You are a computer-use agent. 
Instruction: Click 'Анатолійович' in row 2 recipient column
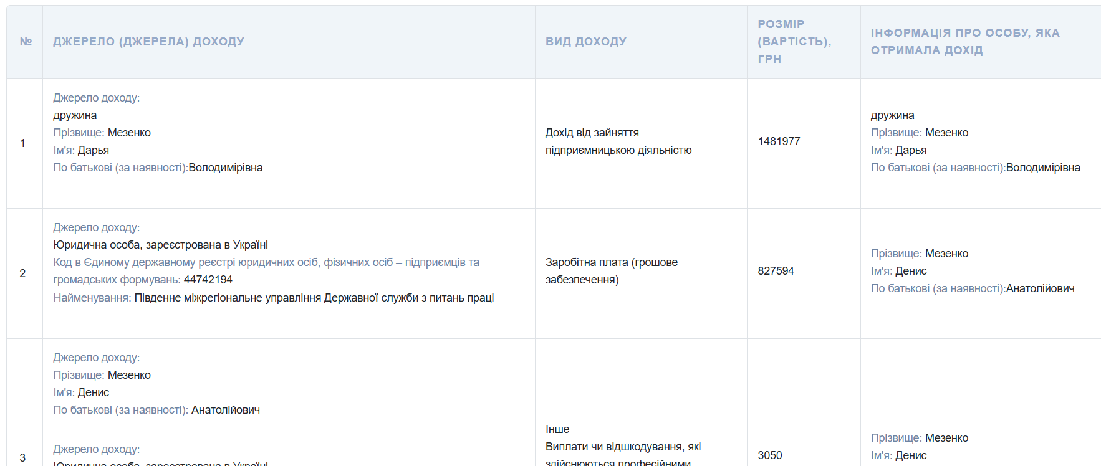click(1040, 288)
